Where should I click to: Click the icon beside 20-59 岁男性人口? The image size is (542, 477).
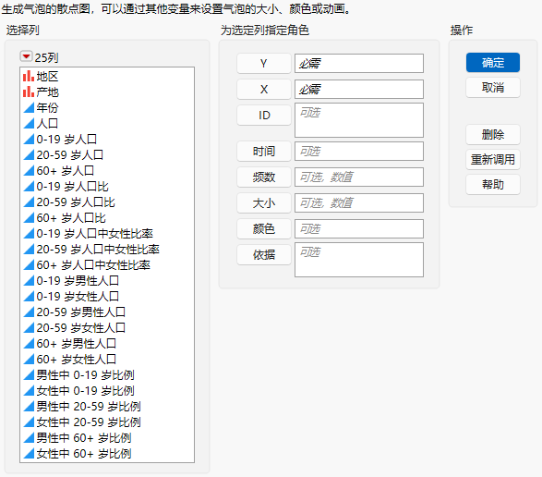click(29, 312)
